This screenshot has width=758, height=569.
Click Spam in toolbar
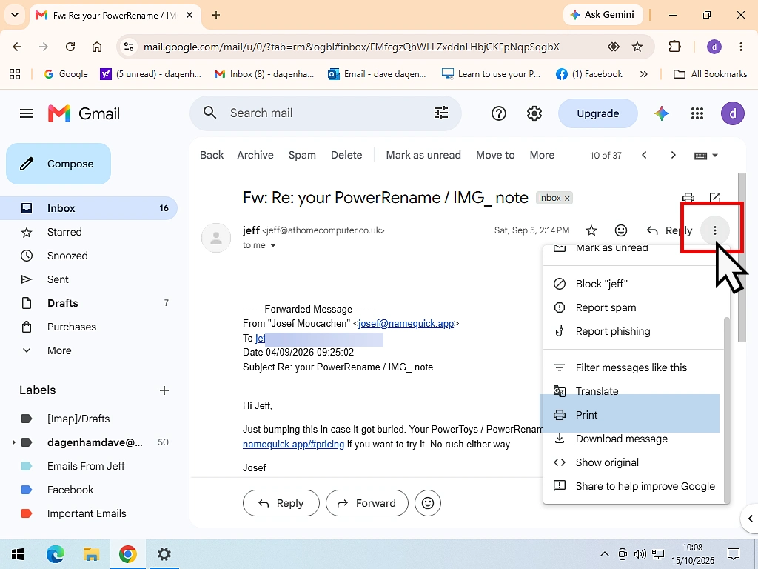[x=302, y=155]
